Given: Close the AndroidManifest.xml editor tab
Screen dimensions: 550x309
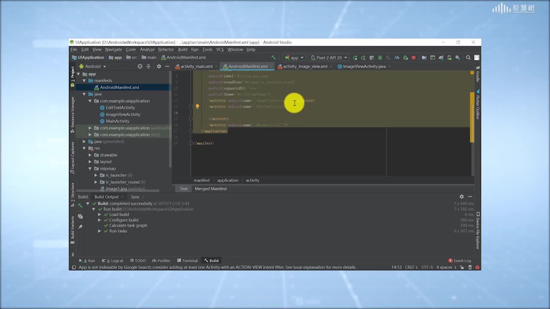Looking at the screenshot, I should [271, 67].
